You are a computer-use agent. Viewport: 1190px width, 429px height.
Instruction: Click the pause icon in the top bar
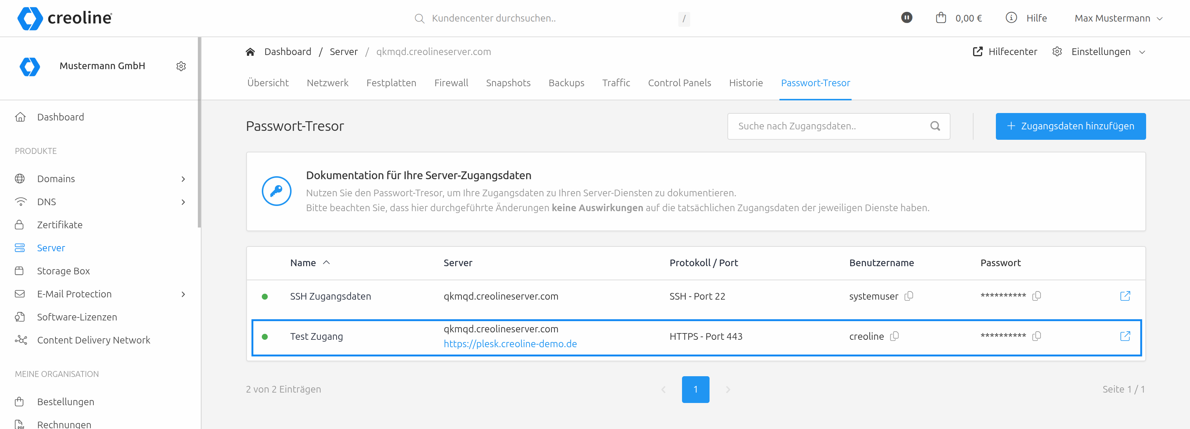click(906, 18)
